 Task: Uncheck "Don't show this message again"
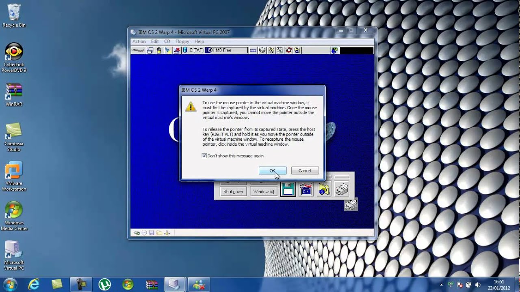tap(204, 156)
